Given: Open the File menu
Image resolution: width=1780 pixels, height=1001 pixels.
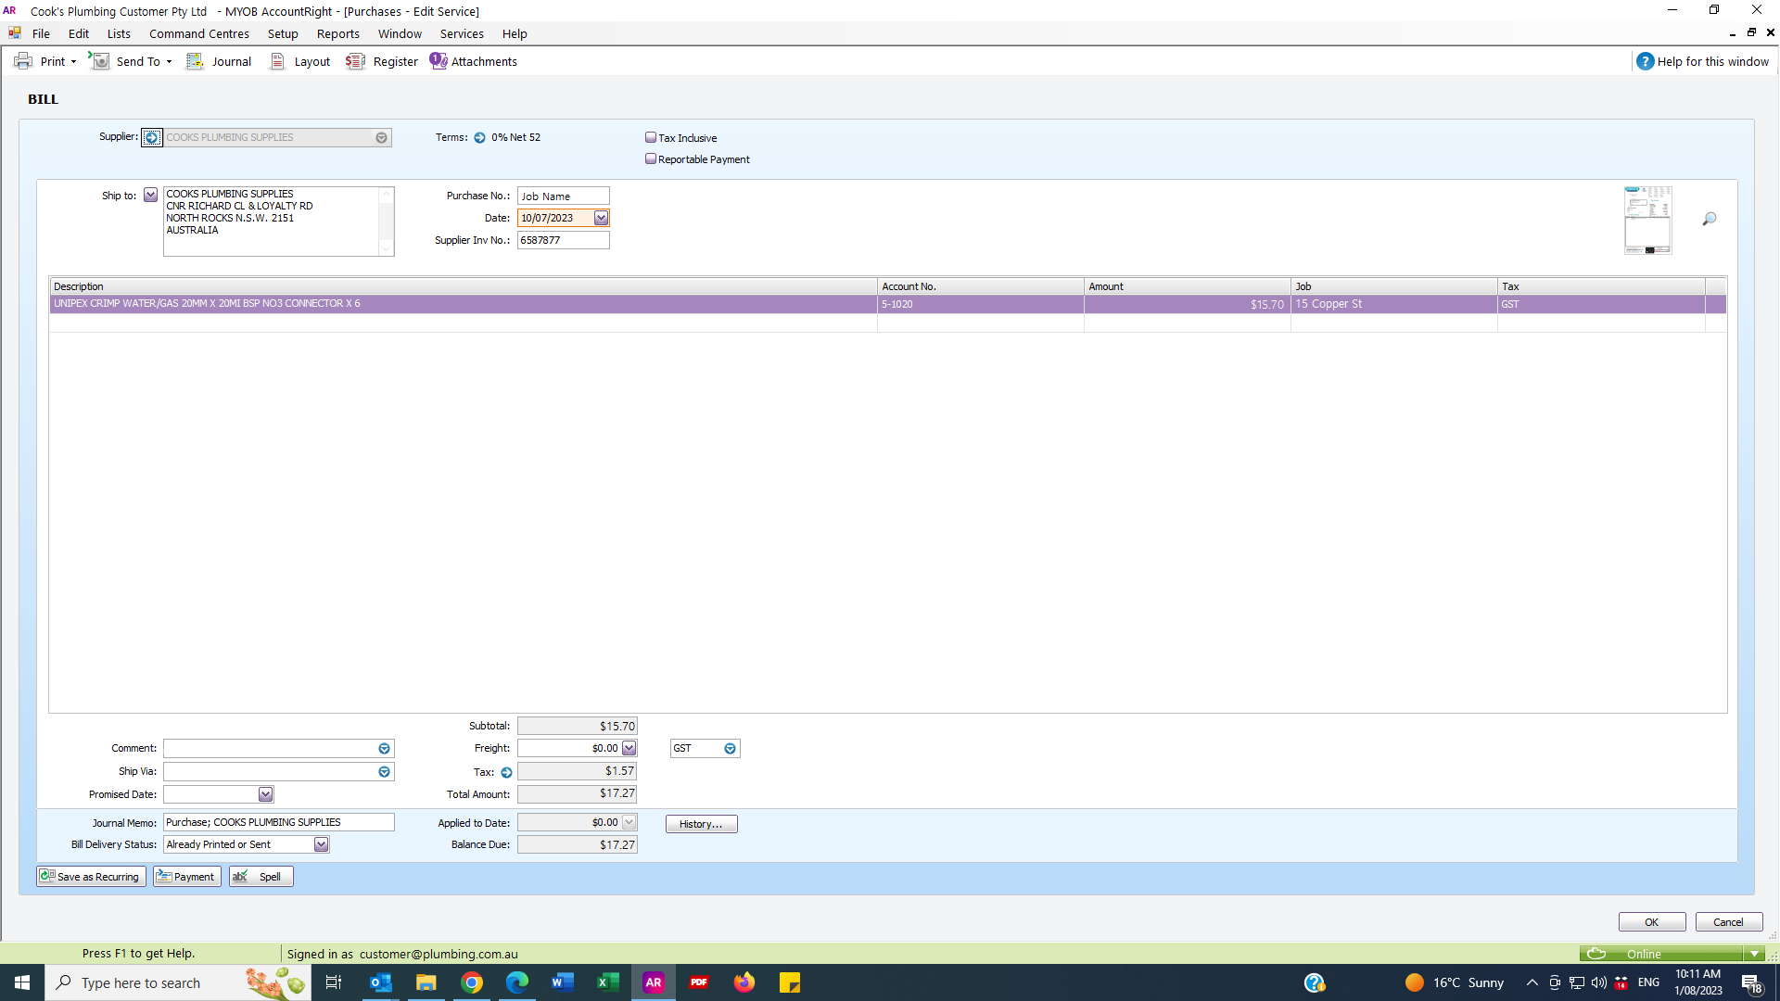Looking at the screenshot, I should pyautogui.click(x=41, y=33).
